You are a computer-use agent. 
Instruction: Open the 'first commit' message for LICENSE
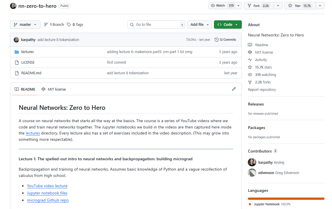[116, 62]
